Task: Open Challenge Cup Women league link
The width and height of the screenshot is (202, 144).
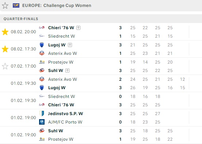Action: [x=57, y=5]
